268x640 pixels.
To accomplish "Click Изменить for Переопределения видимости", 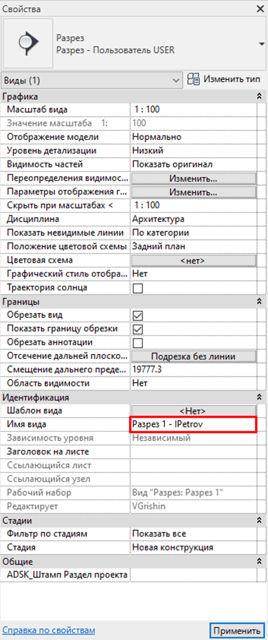I will tap(193, 178).
